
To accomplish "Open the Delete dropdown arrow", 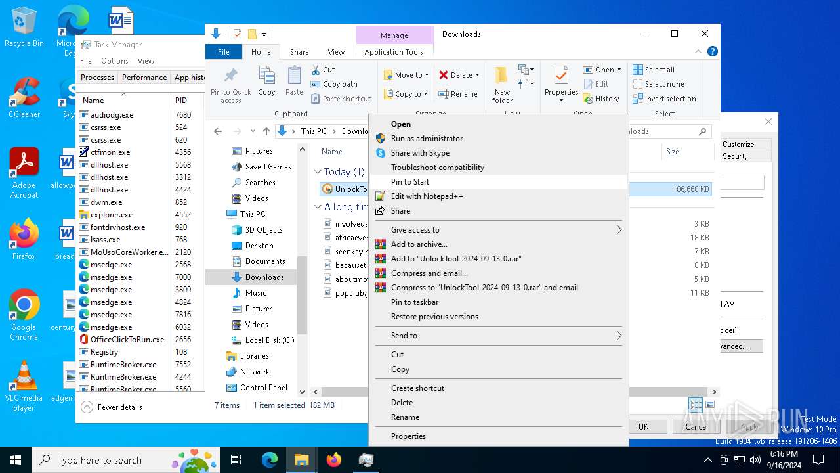I will [477, 75].
